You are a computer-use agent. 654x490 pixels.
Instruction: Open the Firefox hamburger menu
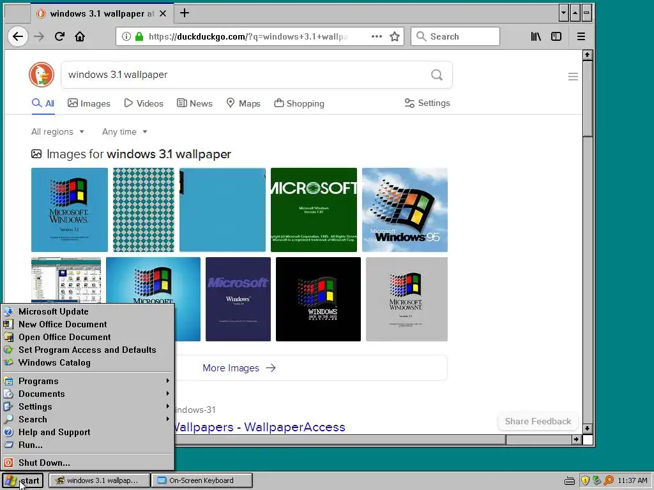tap(581, 36)
